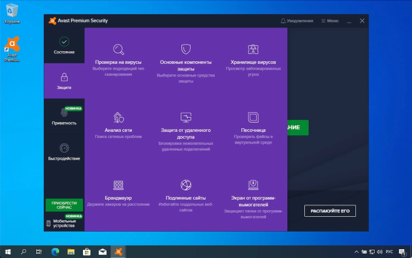Open Анализ сети title

click(x=118, y=130)
